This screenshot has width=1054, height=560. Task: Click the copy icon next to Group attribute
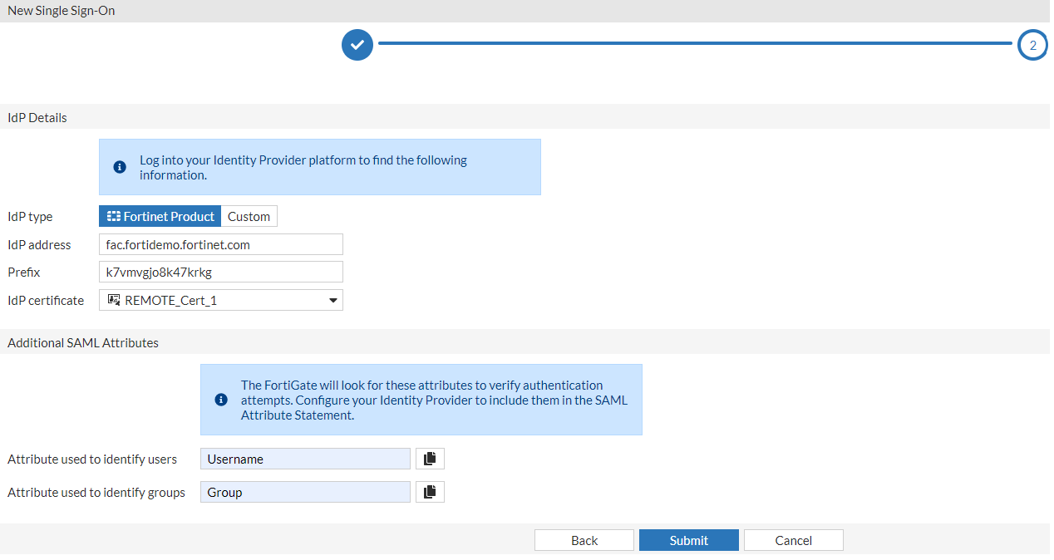click(x=430, y=491)
